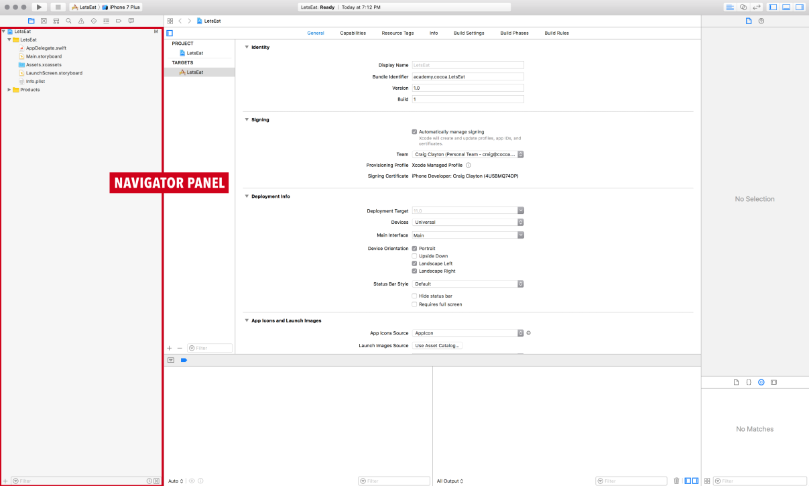Go forward in editor history
The height and width of the screenshot is (486, 809).
pyautogui.click(x=190, y=21)
